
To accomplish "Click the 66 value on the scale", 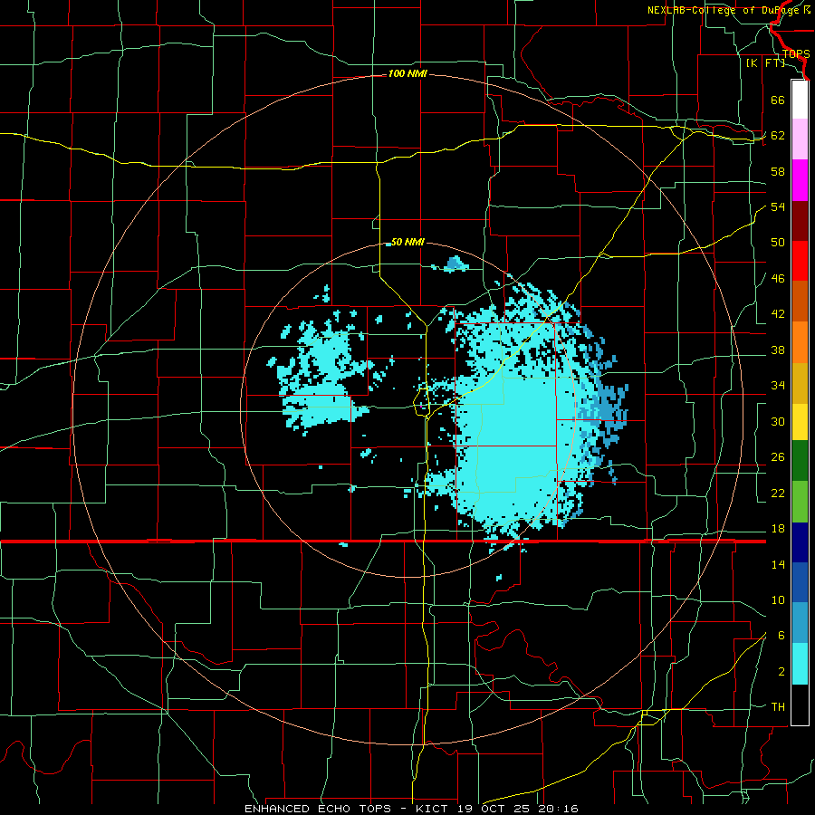I will tap(778, 100).
